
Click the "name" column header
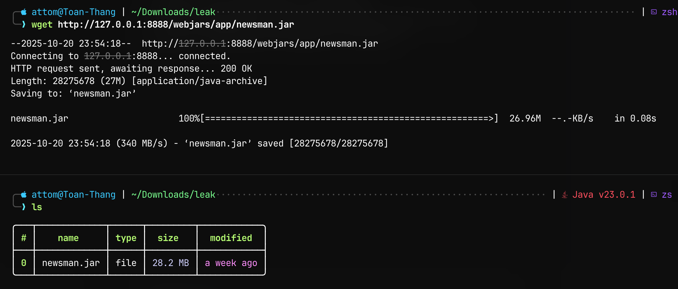[x=68, y=238]
